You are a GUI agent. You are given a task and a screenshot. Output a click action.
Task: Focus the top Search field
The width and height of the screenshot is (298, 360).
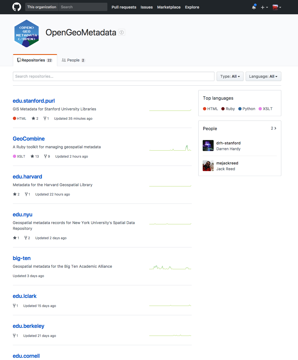click(x=83, y=7)
